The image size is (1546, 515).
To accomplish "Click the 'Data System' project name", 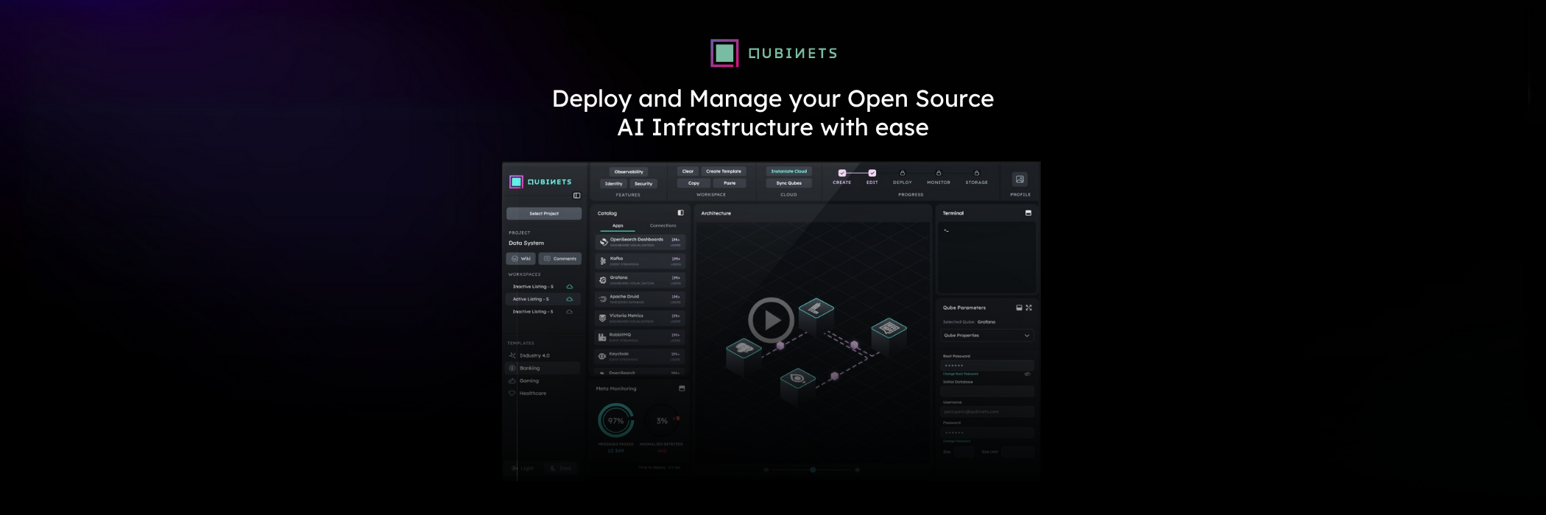I will pyautogui.click(x=526, y=243).
